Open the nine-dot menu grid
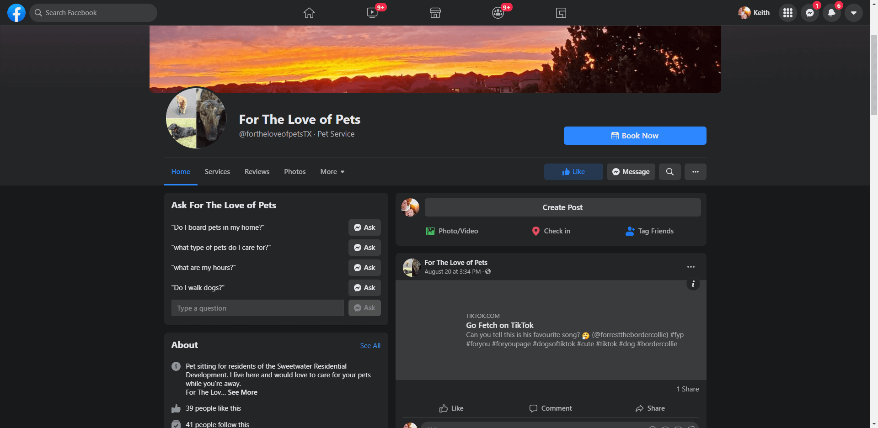Image resolution: width=878 pixels, height=428 pixels. coord(787,13)
